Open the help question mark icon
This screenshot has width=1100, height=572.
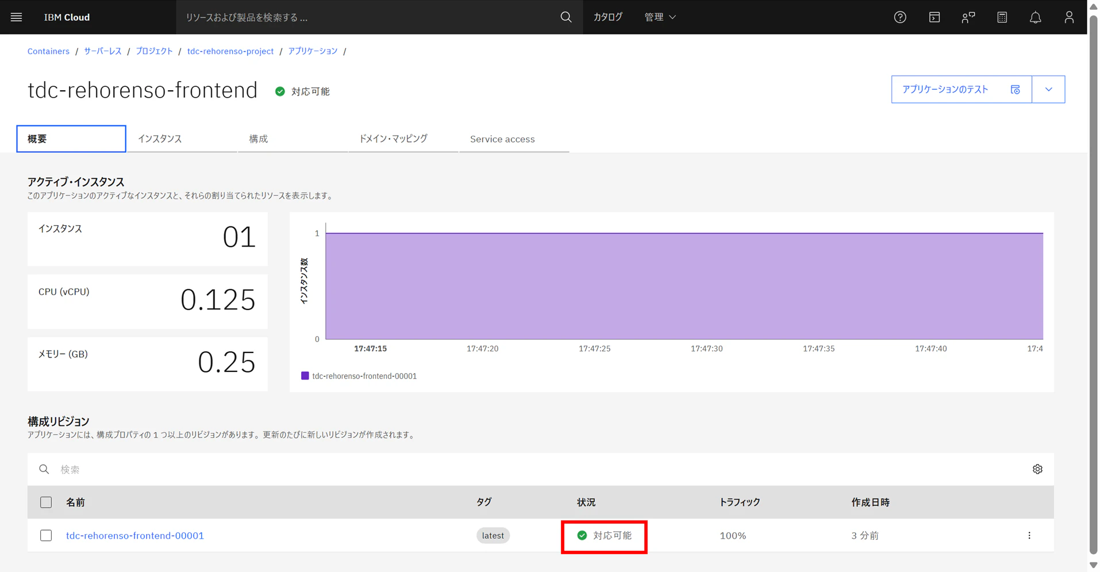click(900, 17)
